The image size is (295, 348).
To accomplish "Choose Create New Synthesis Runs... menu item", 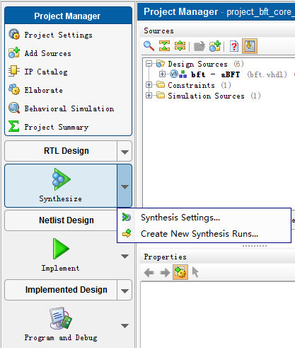I will tap(204, 234).
